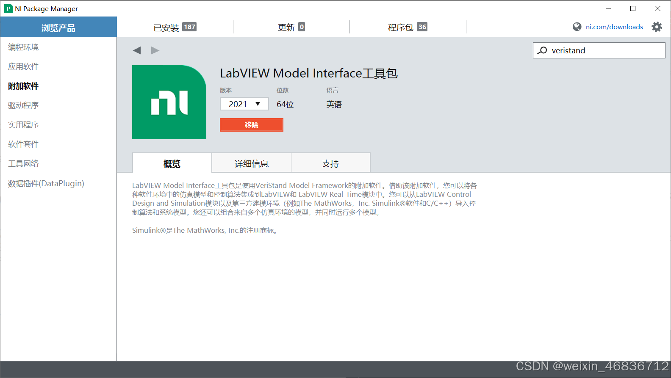Screen dimensions: 671x378
Task: Click the NI product logo thumbnail
Action: click(169, 102)
